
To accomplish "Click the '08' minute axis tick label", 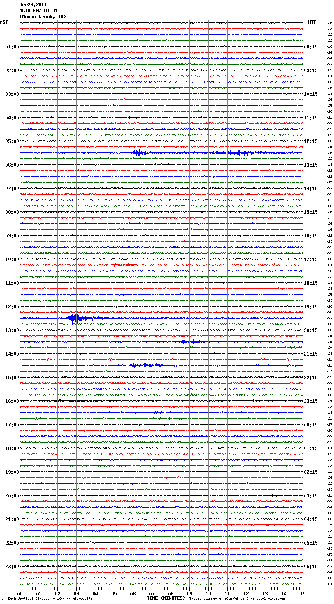I will (171, 594).
